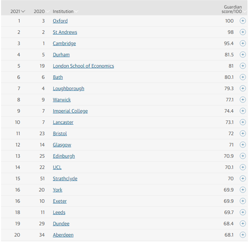
Task: Expand details for Aberdeen row
Action: tap(242, 234)
